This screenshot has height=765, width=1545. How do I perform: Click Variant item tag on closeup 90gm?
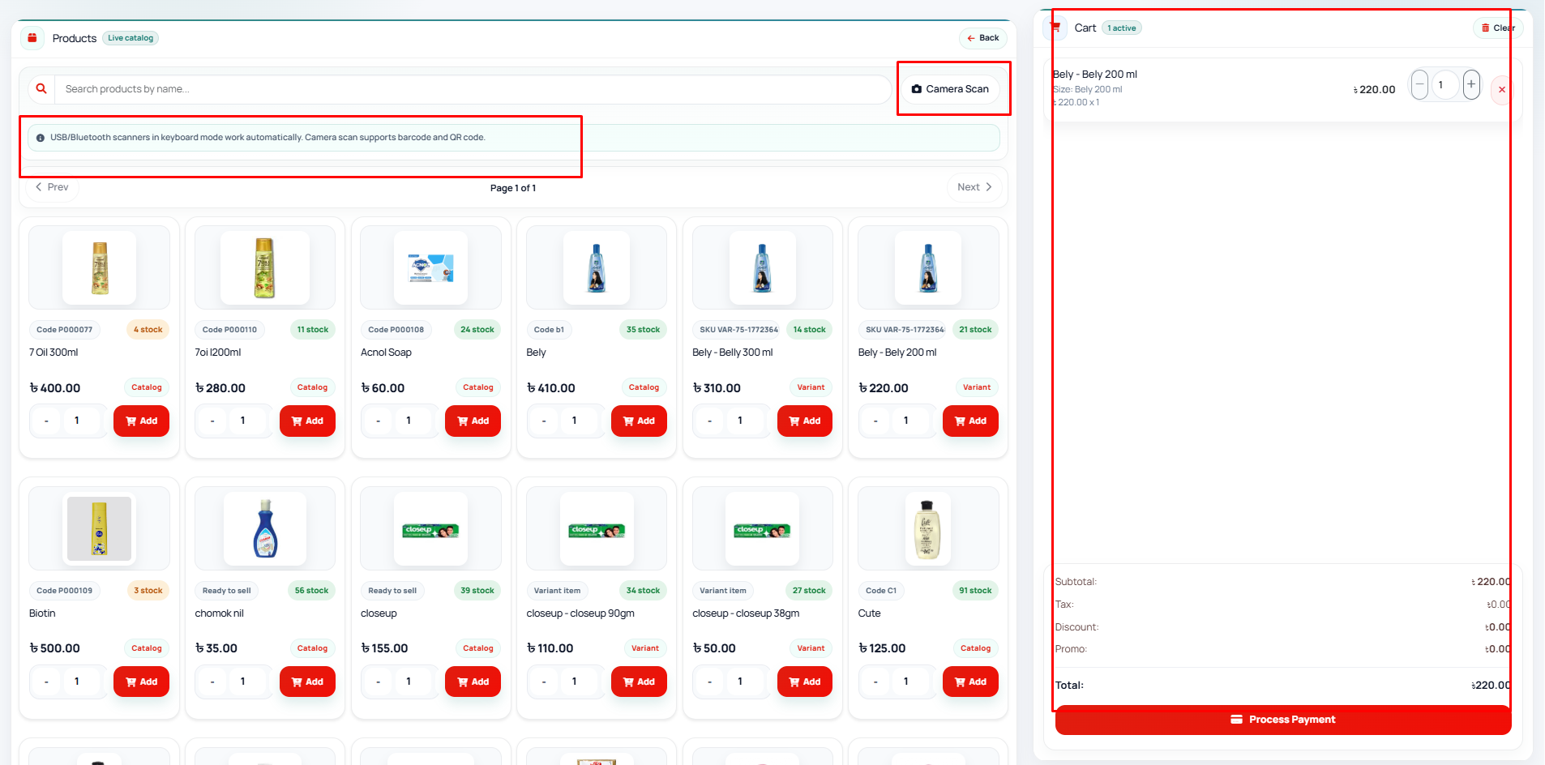click(x=558, y=591)
